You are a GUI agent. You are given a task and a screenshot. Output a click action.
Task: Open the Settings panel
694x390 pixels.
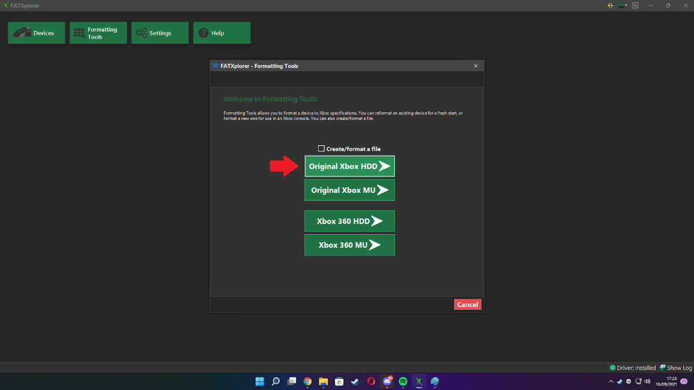click(160, 33)
